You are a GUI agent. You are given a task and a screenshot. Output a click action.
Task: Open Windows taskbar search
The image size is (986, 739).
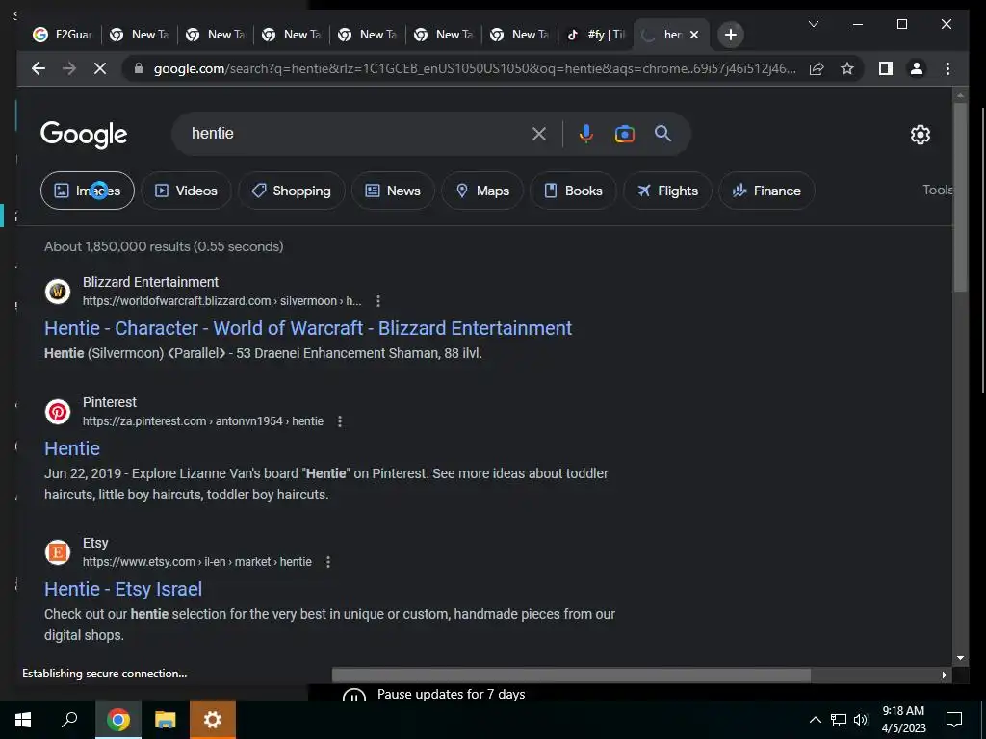(69, 720)
